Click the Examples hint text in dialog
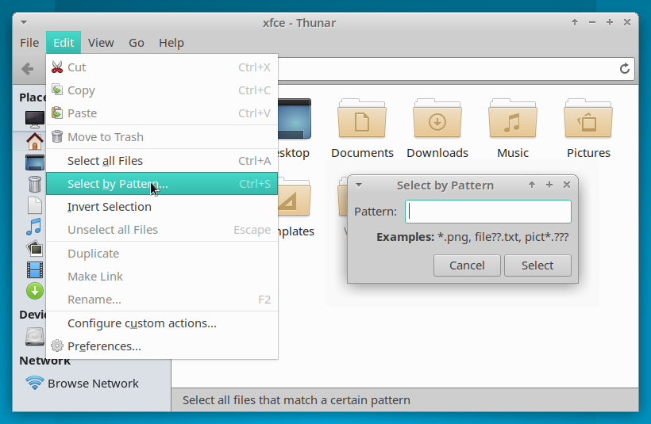 pos(472,237)
